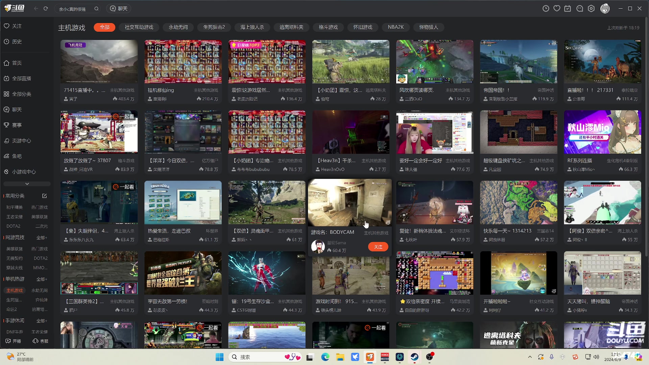The width and height of the screenshot is (649, 365).
Task: Switch to the 怪物猎人 category tab
Action: tap(428, 27)
